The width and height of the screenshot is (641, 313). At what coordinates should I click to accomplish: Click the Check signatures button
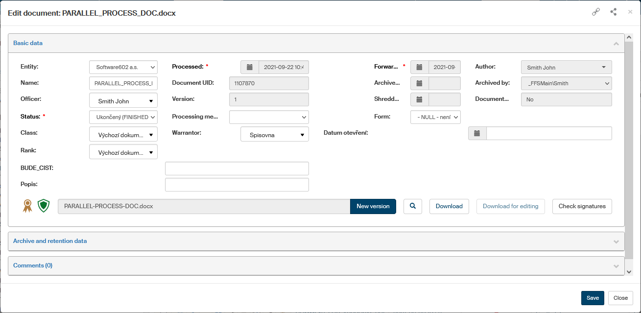[582, 206]
